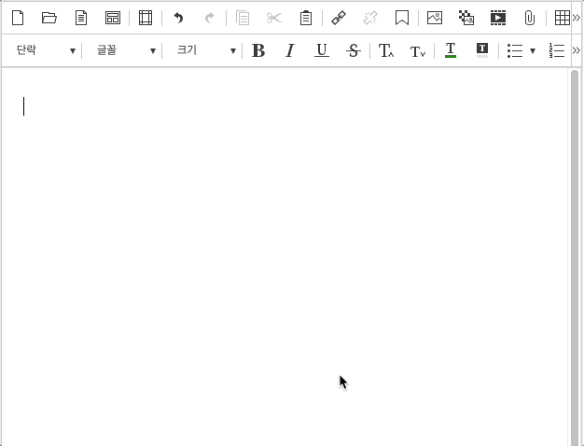Insert a video using media icon
The image size is (584, 446).
(498, 18)
